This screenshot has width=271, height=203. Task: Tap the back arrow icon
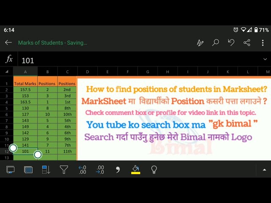8,42
